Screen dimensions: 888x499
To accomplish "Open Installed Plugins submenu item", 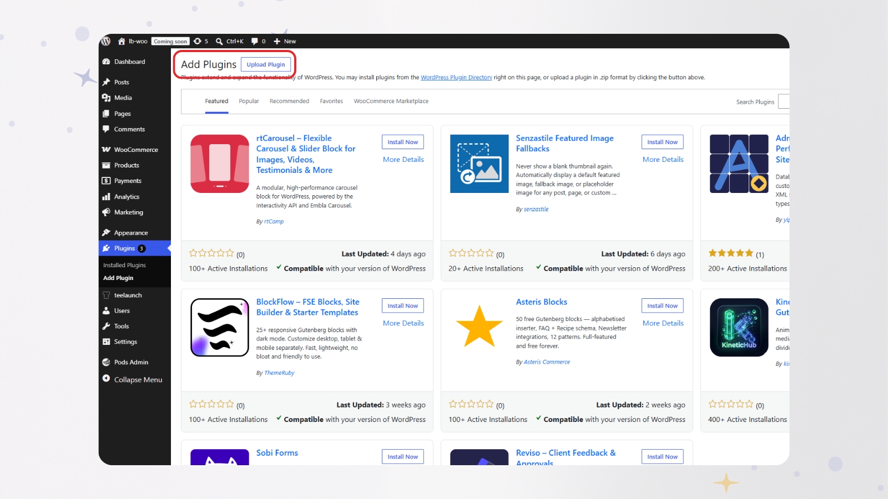I will click(124, 265).
